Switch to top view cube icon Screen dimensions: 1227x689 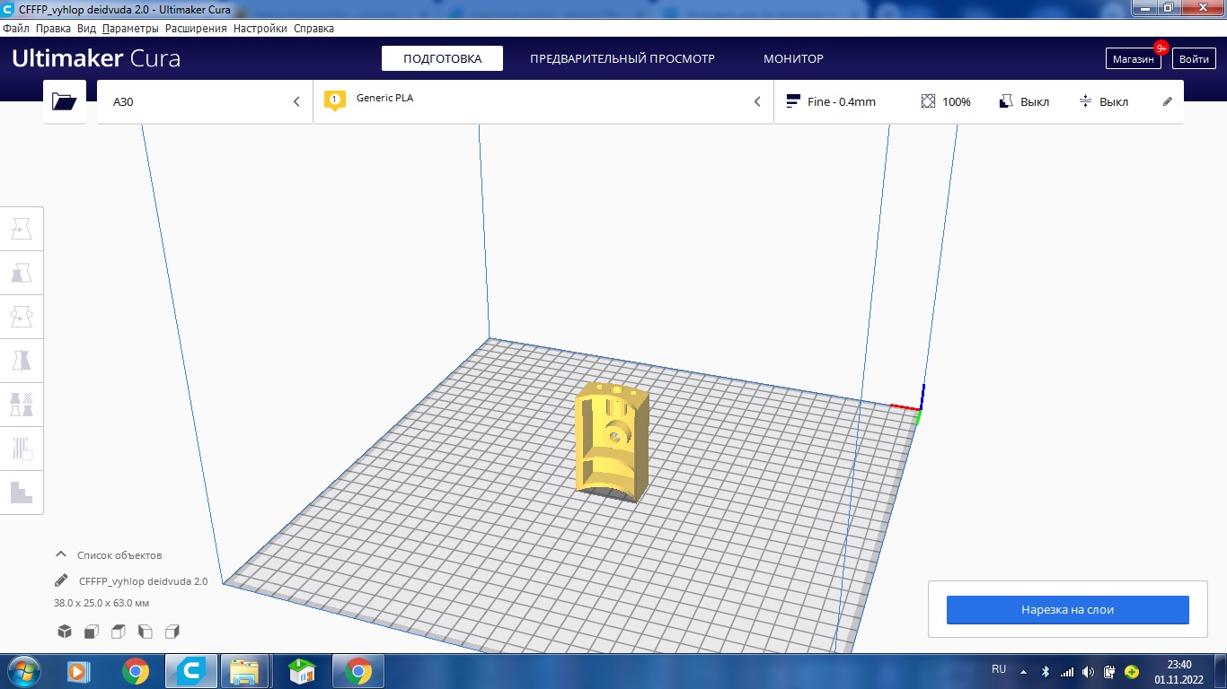click(119, 632)
